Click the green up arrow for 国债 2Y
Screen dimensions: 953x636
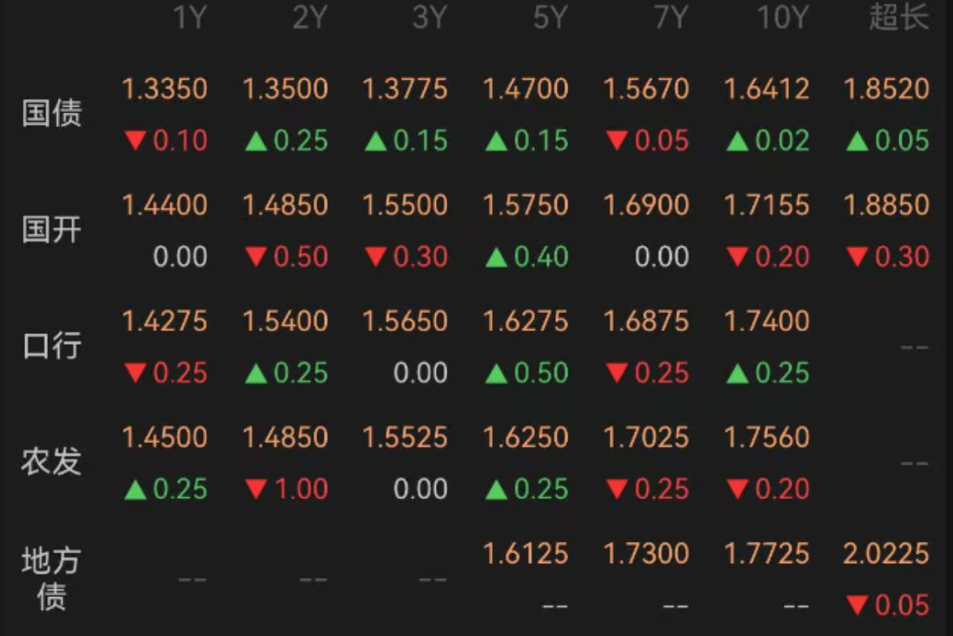256,141
